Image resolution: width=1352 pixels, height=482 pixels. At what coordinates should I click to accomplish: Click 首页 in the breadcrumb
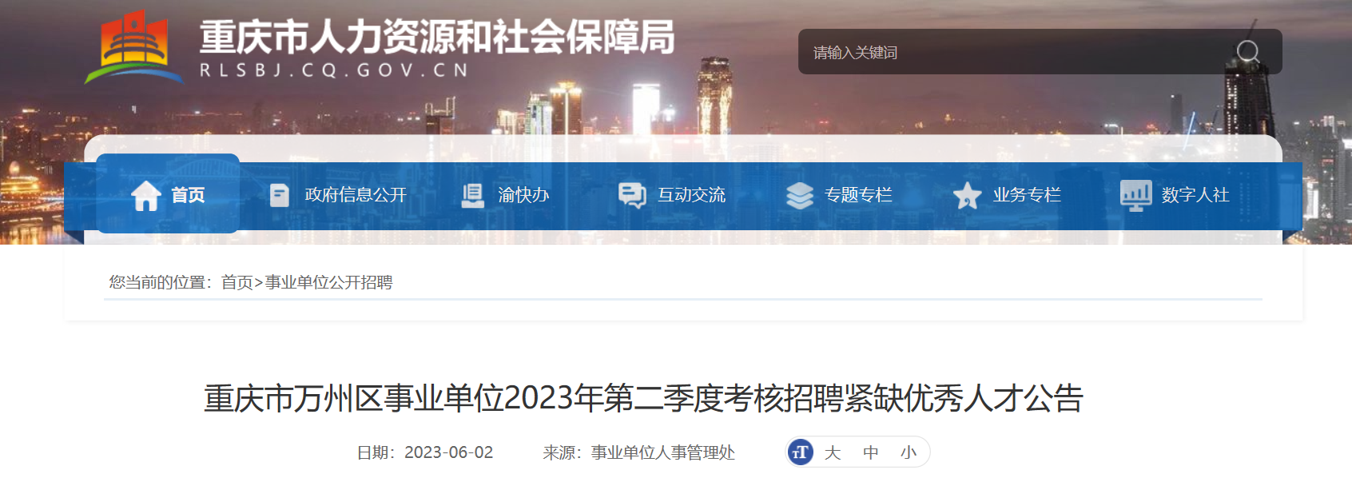point(237,282)
